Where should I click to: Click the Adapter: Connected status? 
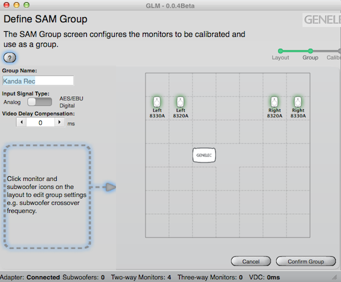click(30, 277)
